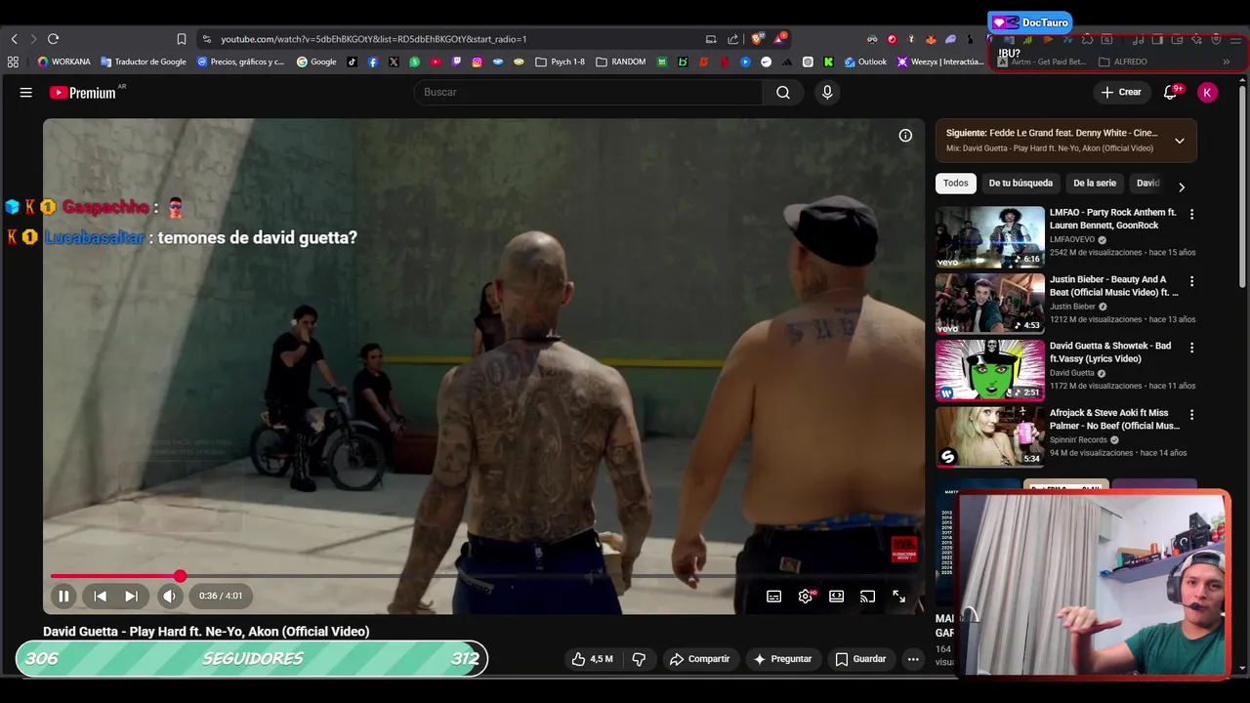Image resolution: width=1250 pixels, height=703 pixels.
Task: Select the David filter chip
Action: (1148, 184)
